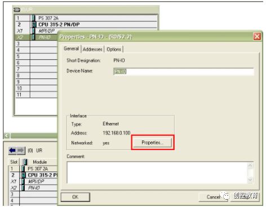Open the Addresses tab
This screenshot has width=266, height=207.
click(x=92, y=49)
